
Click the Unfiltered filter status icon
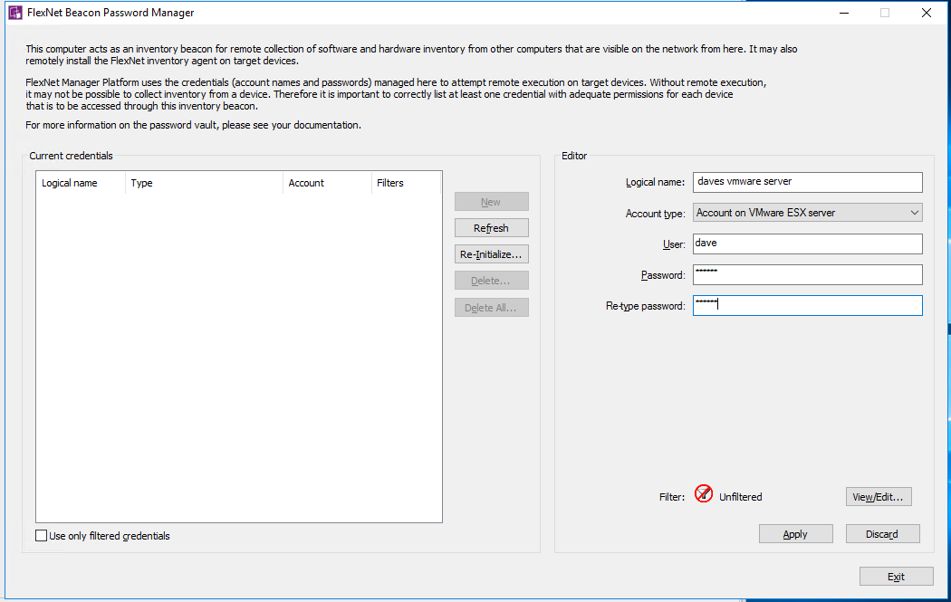(x=704, y=493)
